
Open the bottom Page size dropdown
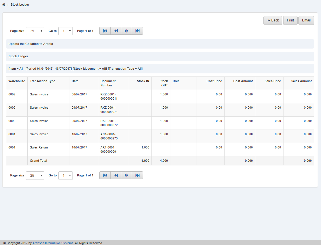(35, 175)
